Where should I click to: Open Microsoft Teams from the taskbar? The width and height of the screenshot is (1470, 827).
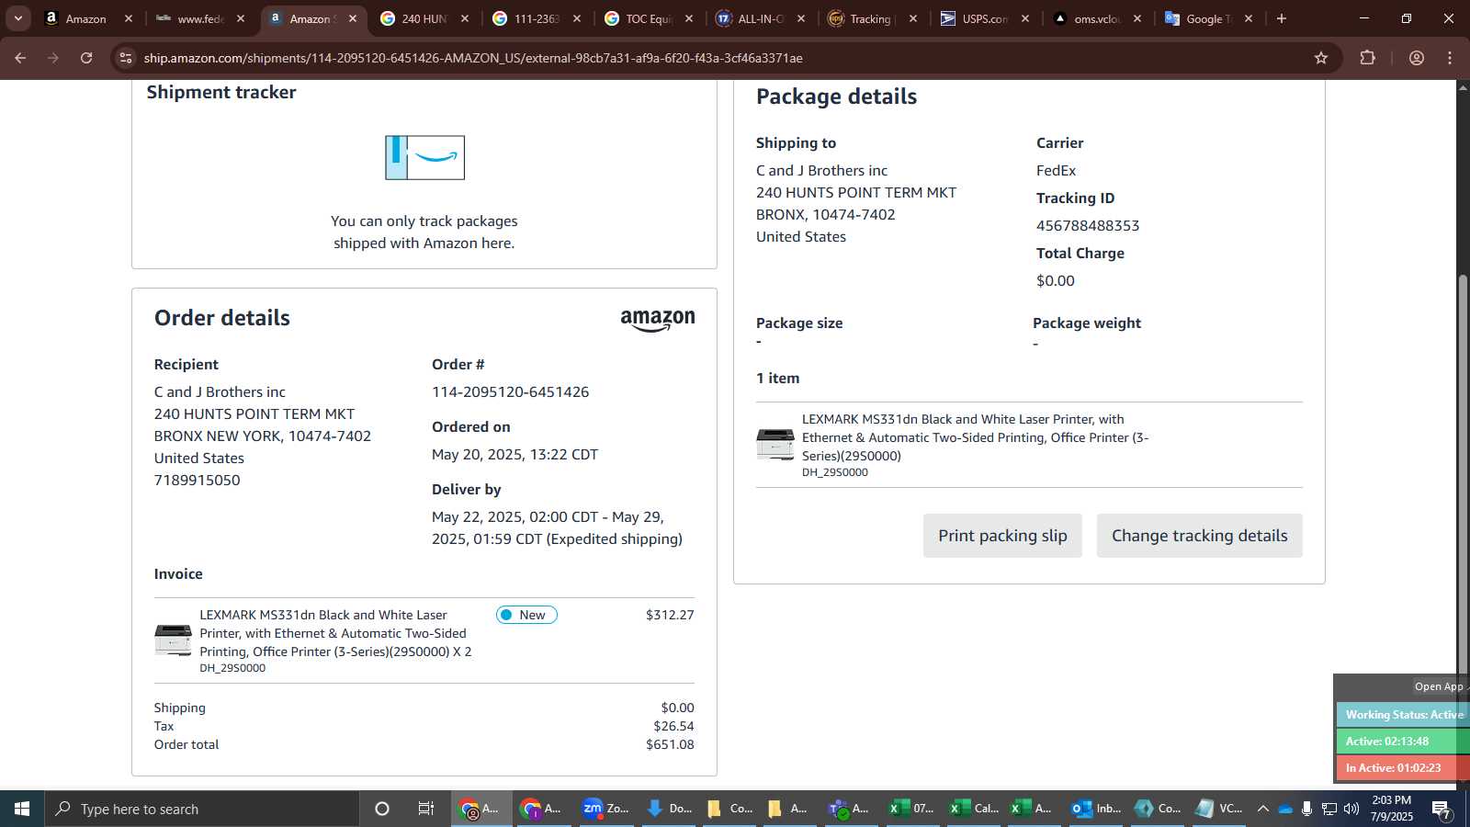pyautogui.click(x=849, y=809)
